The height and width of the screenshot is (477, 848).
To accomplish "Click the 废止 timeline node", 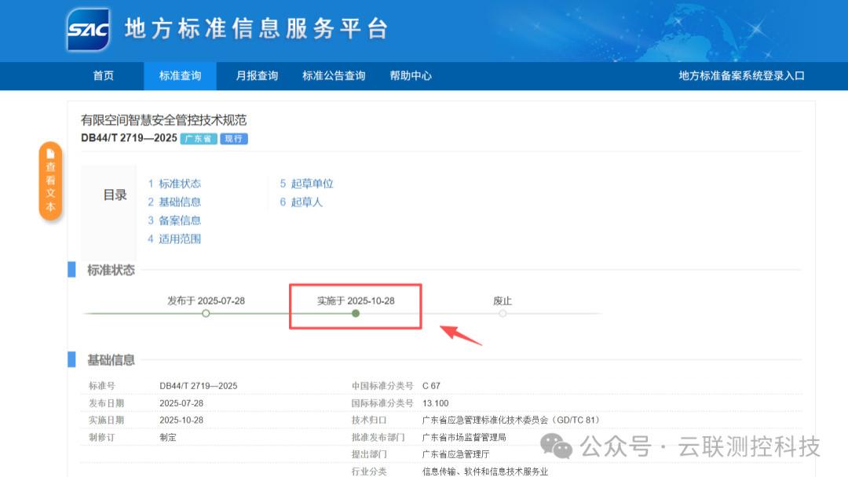I will click(503, 313).
